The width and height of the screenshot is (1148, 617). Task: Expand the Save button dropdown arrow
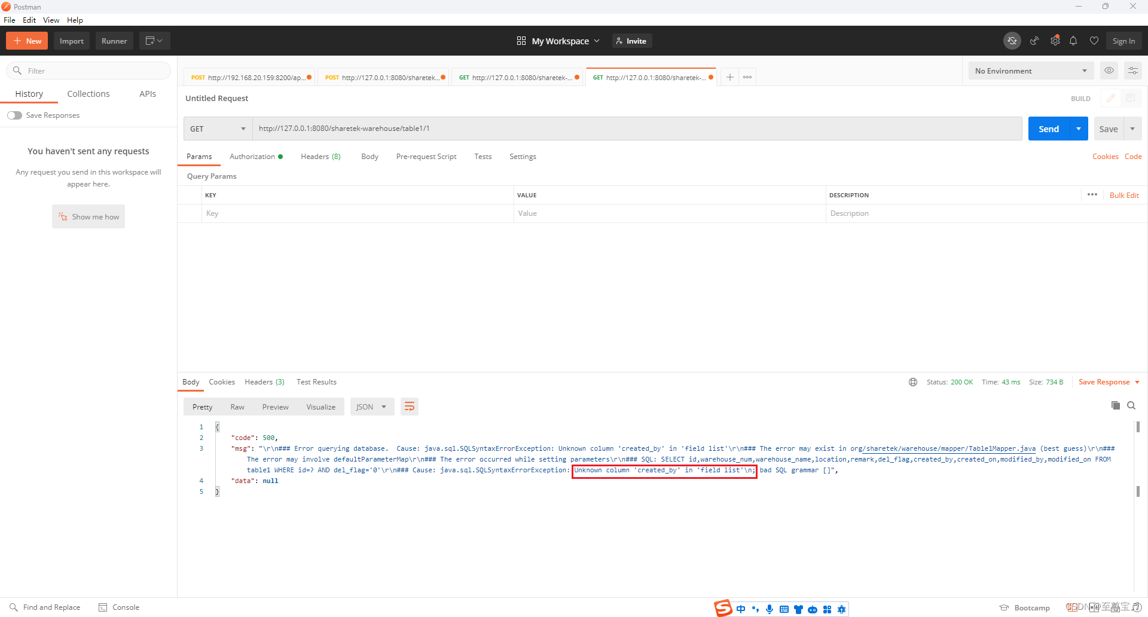coord(1132,129)
